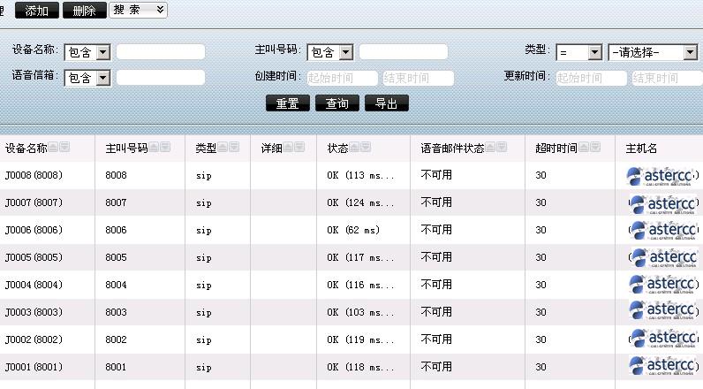Click 不可用 in row J0007
The height and width of the screenshot is (389, 703).
click(436, 202)
